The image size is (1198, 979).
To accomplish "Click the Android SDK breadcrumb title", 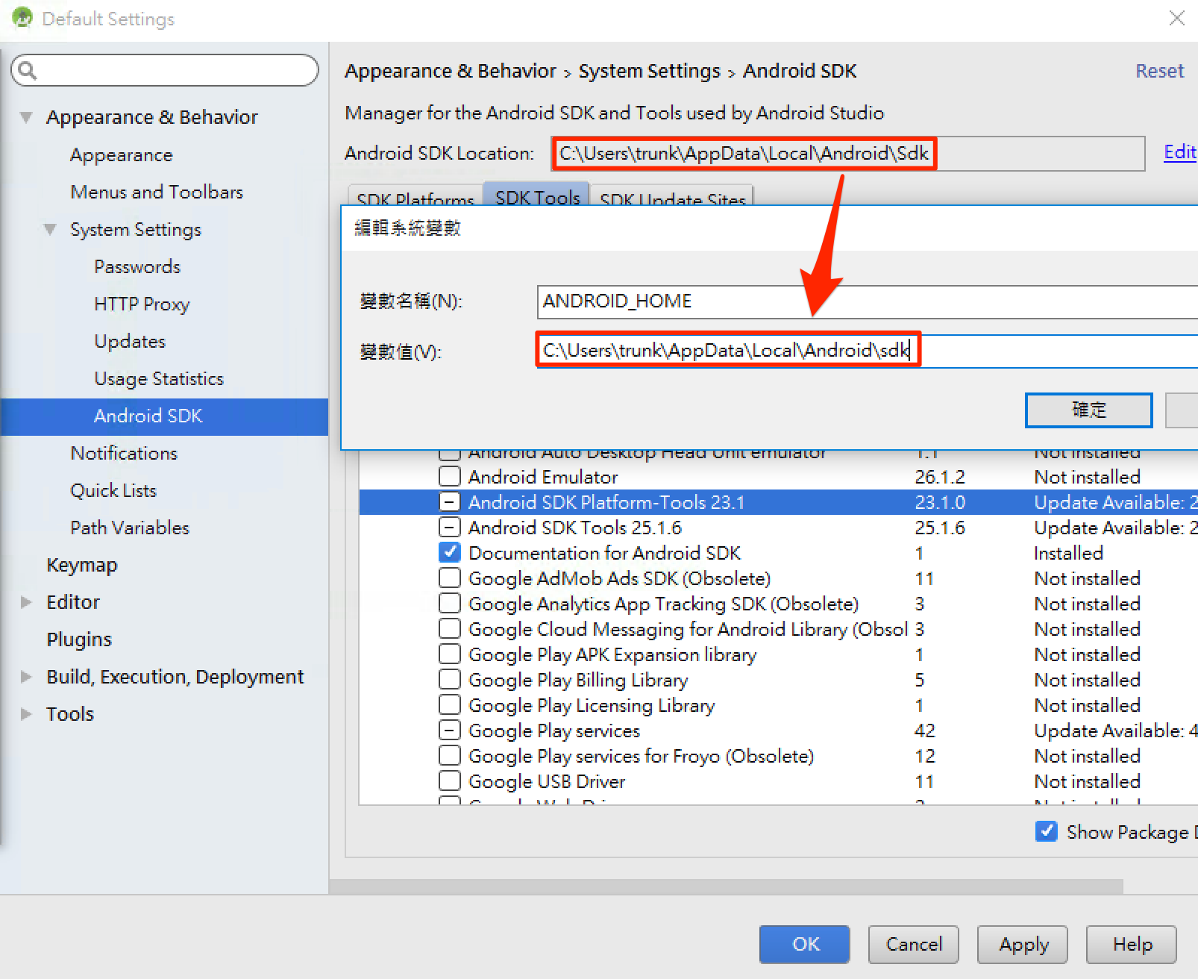I will click(x=800, y=71).
